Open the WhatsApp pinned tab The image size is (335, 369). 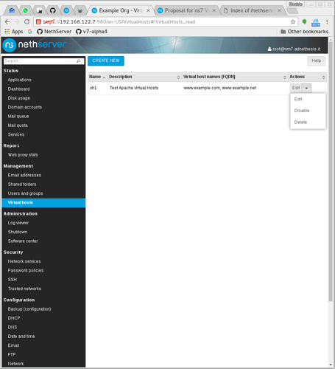pos(26,10)
